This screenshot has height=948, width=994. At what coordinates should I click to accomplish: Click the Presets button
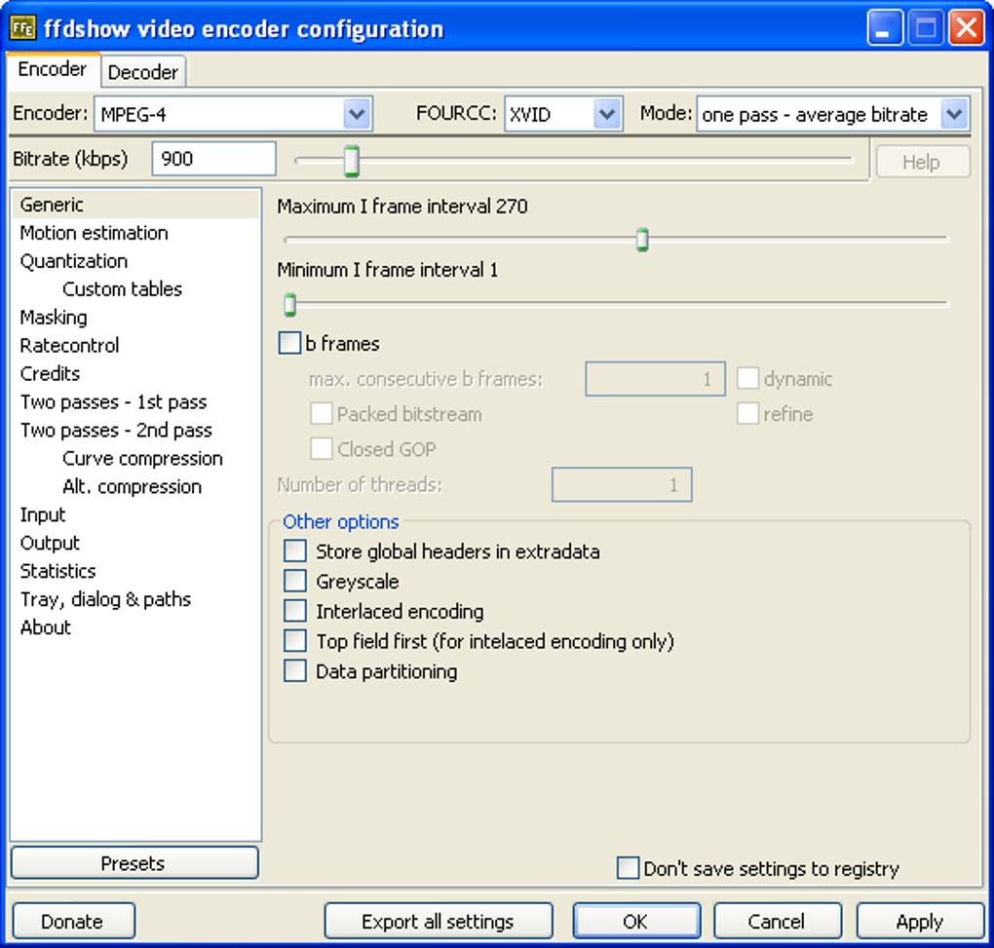pos(134,863)
